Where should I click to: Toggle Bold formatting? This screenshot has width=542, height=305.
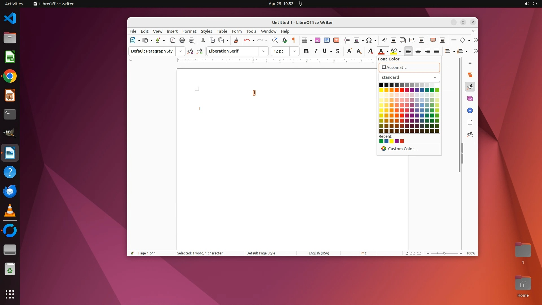306,51
